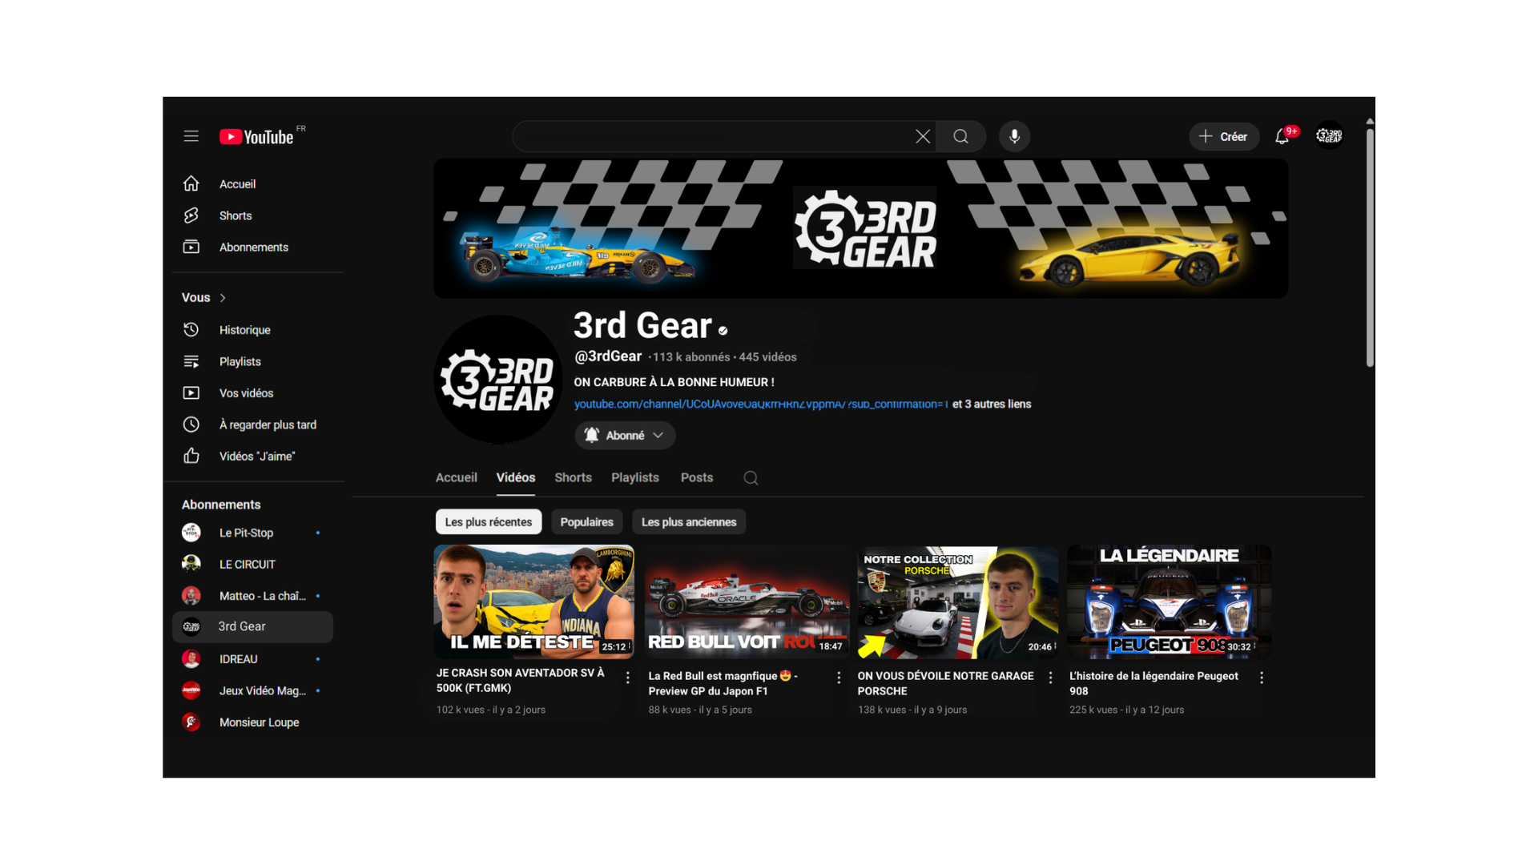This screenshot has width=1538, height=865.
Task: Open the hamburger guide menu
Action: 191,136
